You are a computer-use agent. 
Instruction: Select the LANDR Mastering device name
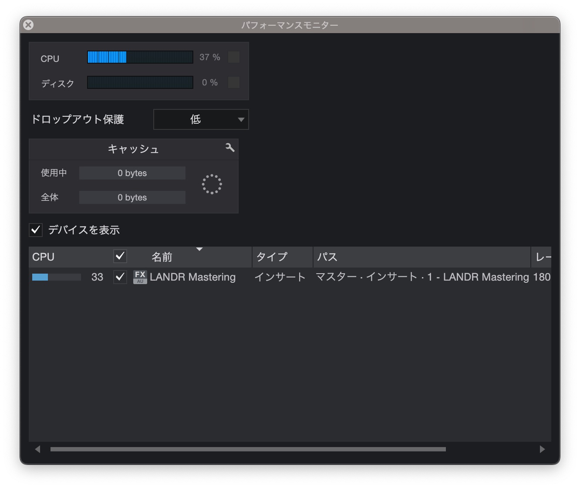click(192, 277)
